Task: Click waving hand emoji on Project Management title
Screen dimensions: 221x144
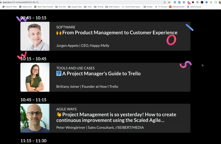Action: [59, 114]
